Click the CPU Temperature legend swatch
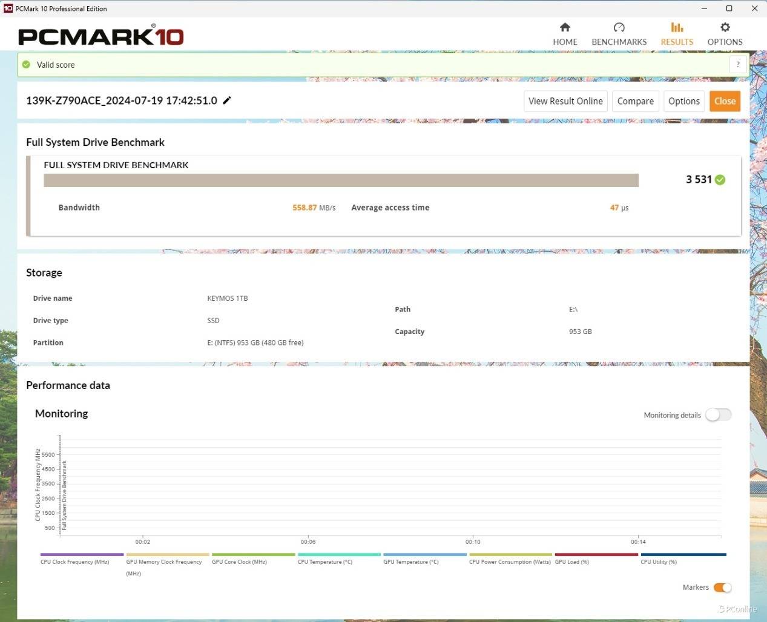 point(339,554)
